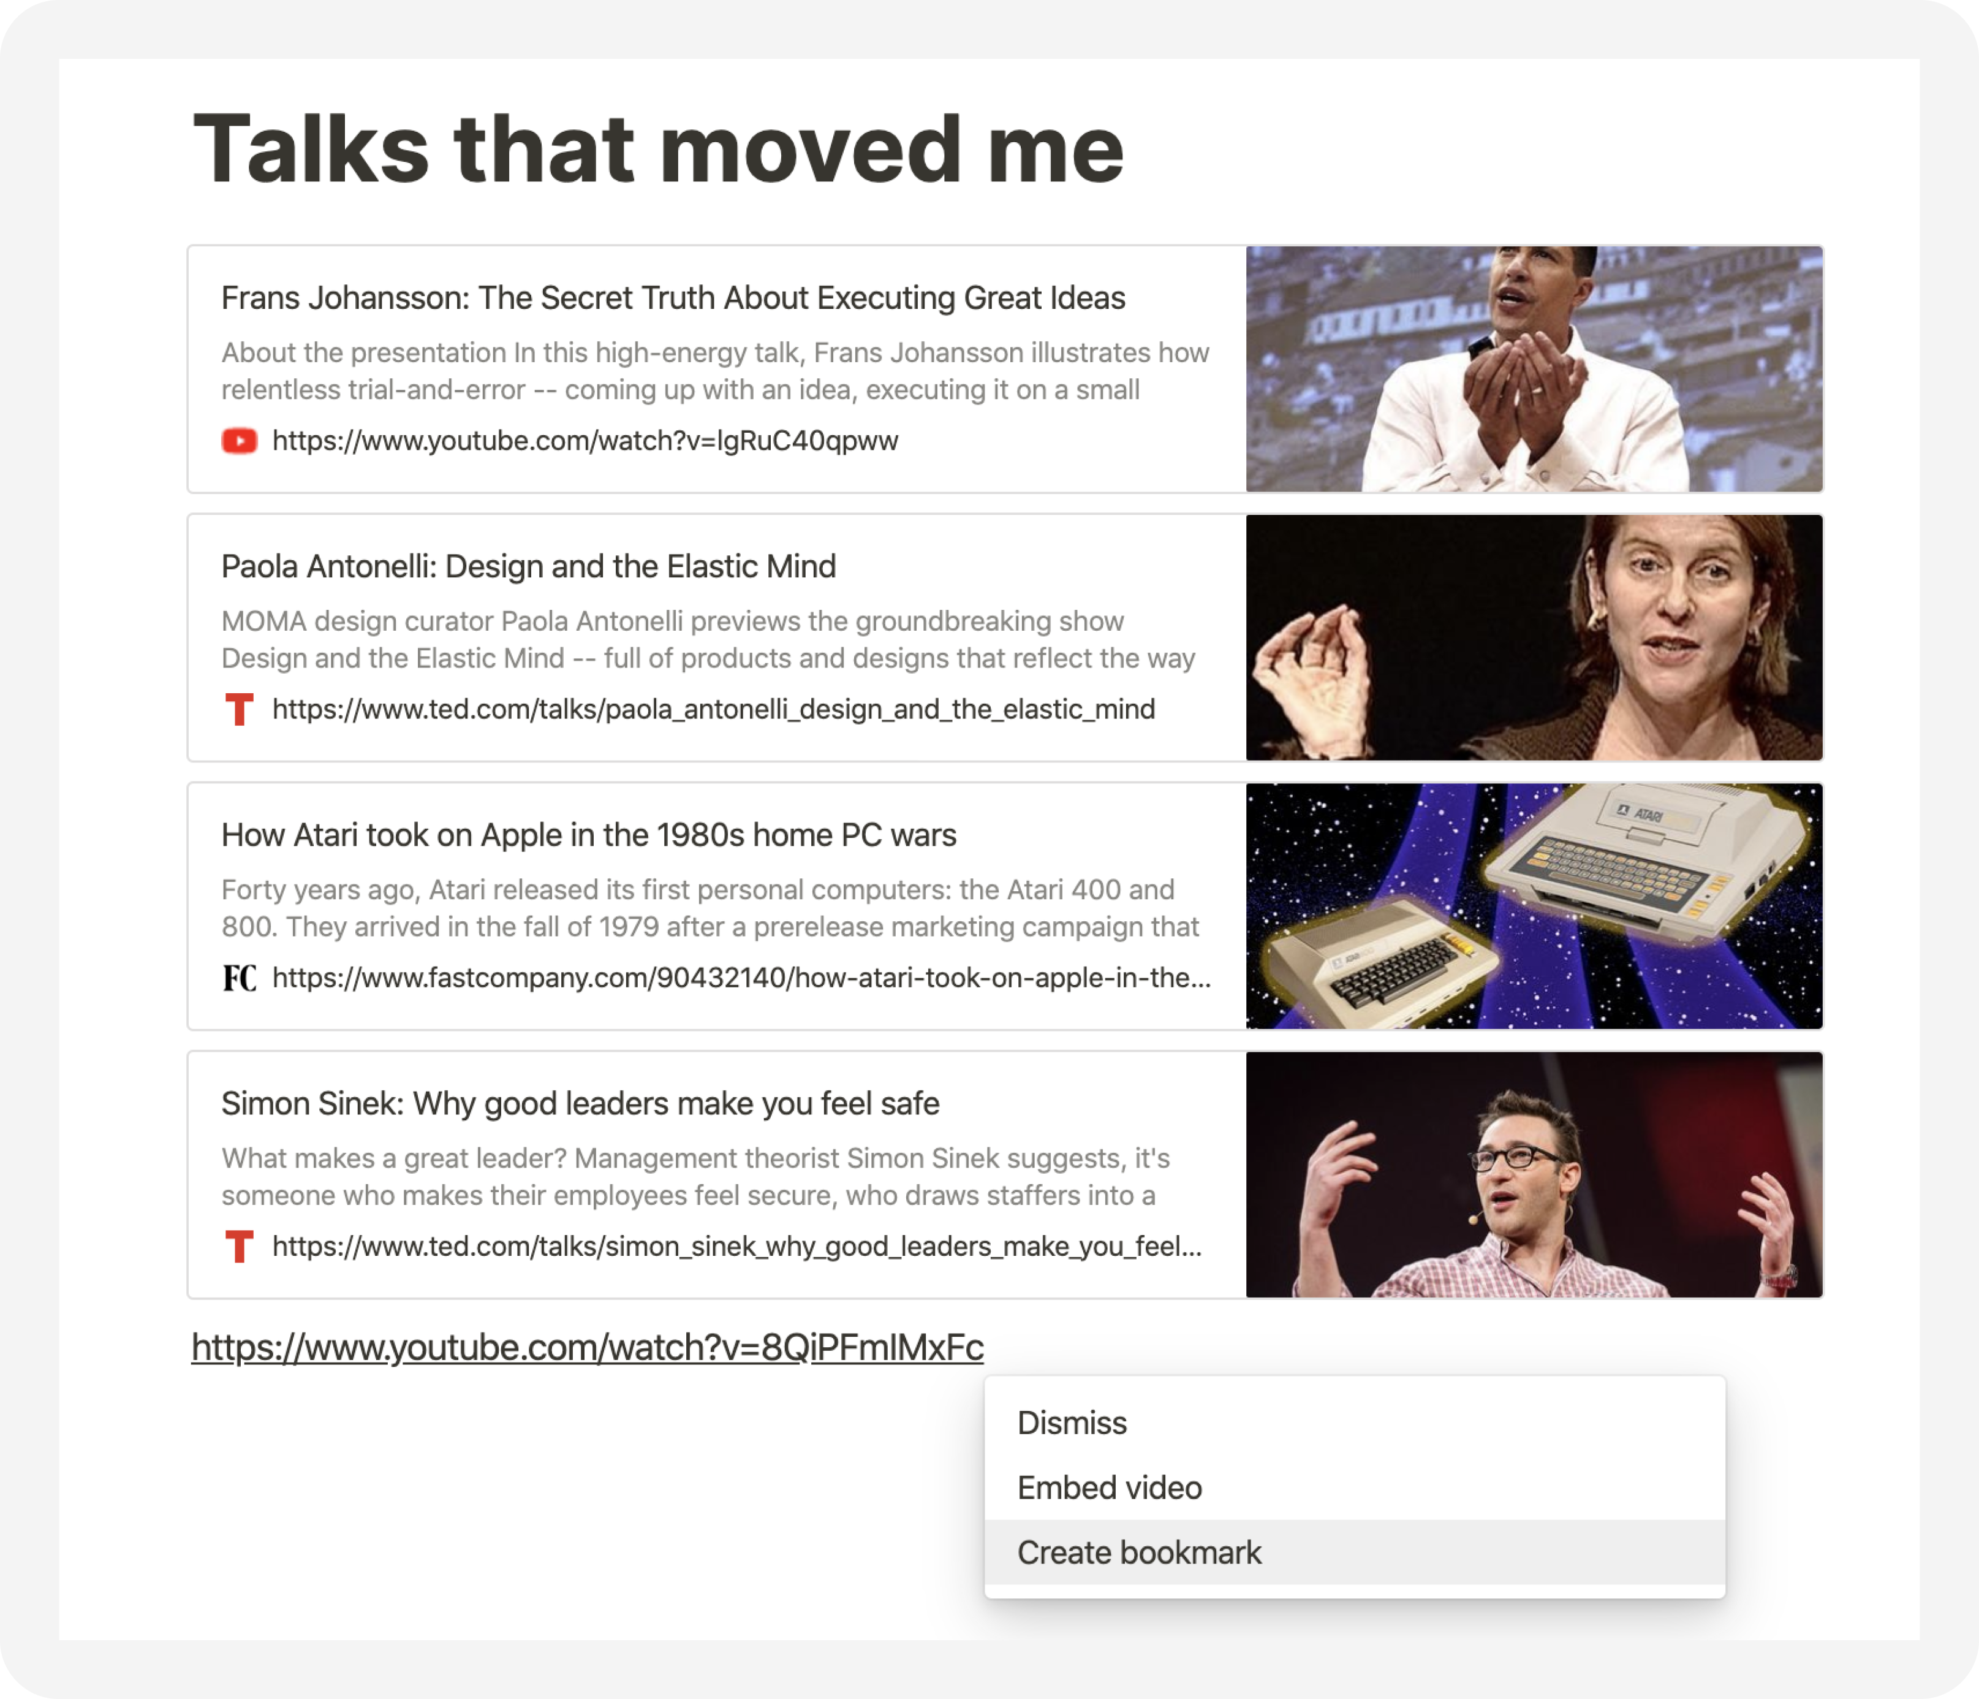Click the TED icon beside the Paola Antonelli URL
Screen dimensions: 1979x1699
point(239,709)
